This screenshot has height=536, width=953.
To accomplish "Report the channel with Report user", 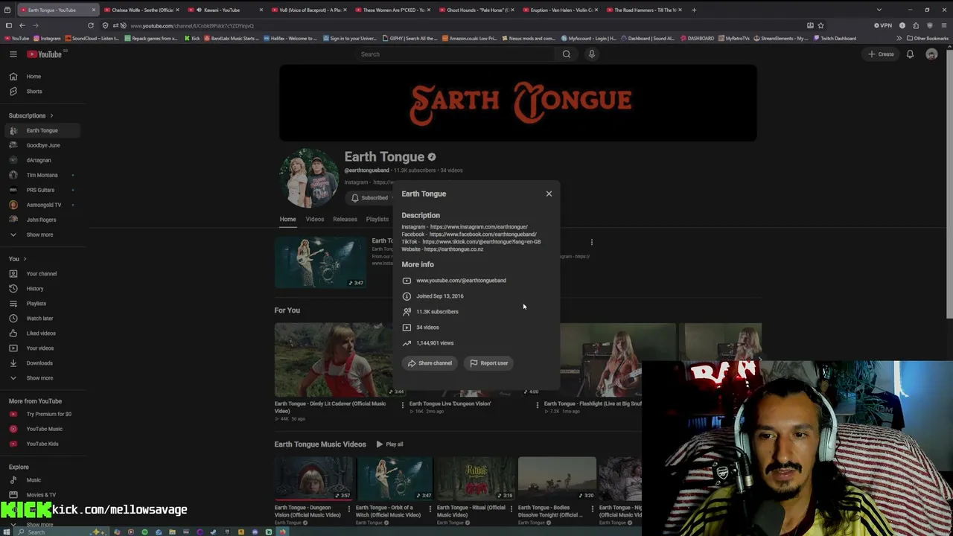I will click(x=488, y=363).
